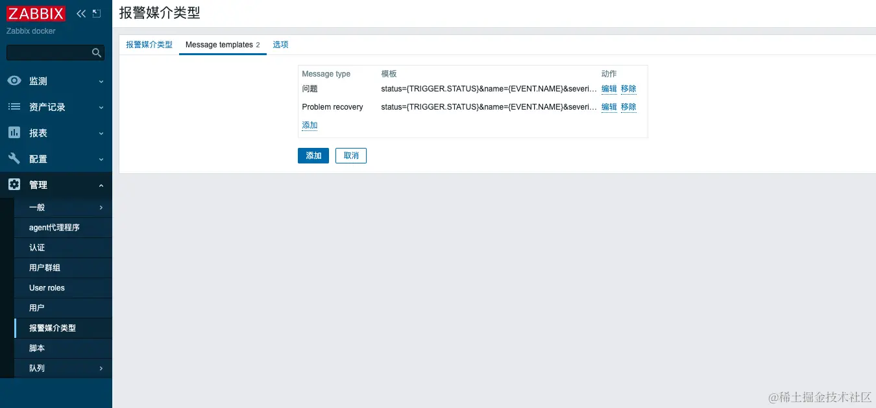Image resolution: width=876 pixels, height=408 pixels.
Task: Click the Problem recovery message type cell
Action: pos(332,107)
